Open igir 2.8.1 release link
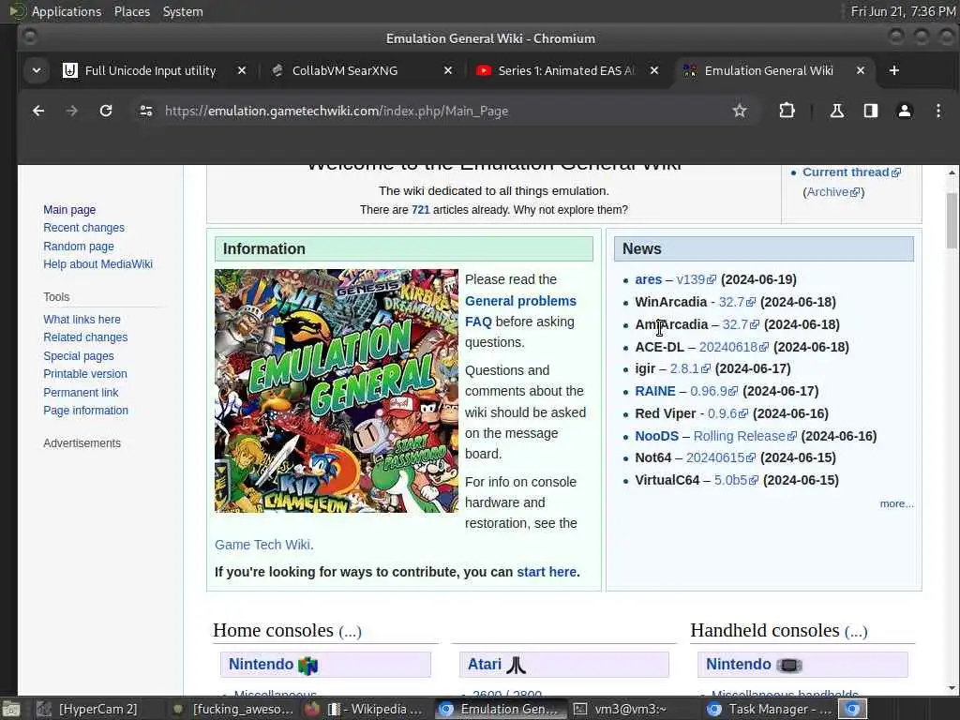The height and width of the screenshot is (720, 960). [x=691, y=368]
